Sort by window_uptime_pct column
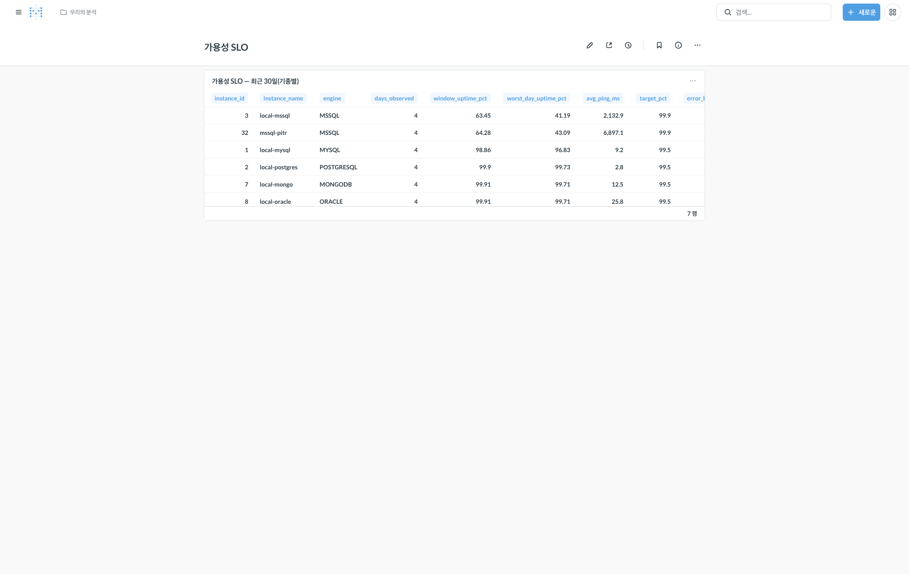This screenshot has width=909, height=574. (x=460, y=99)
